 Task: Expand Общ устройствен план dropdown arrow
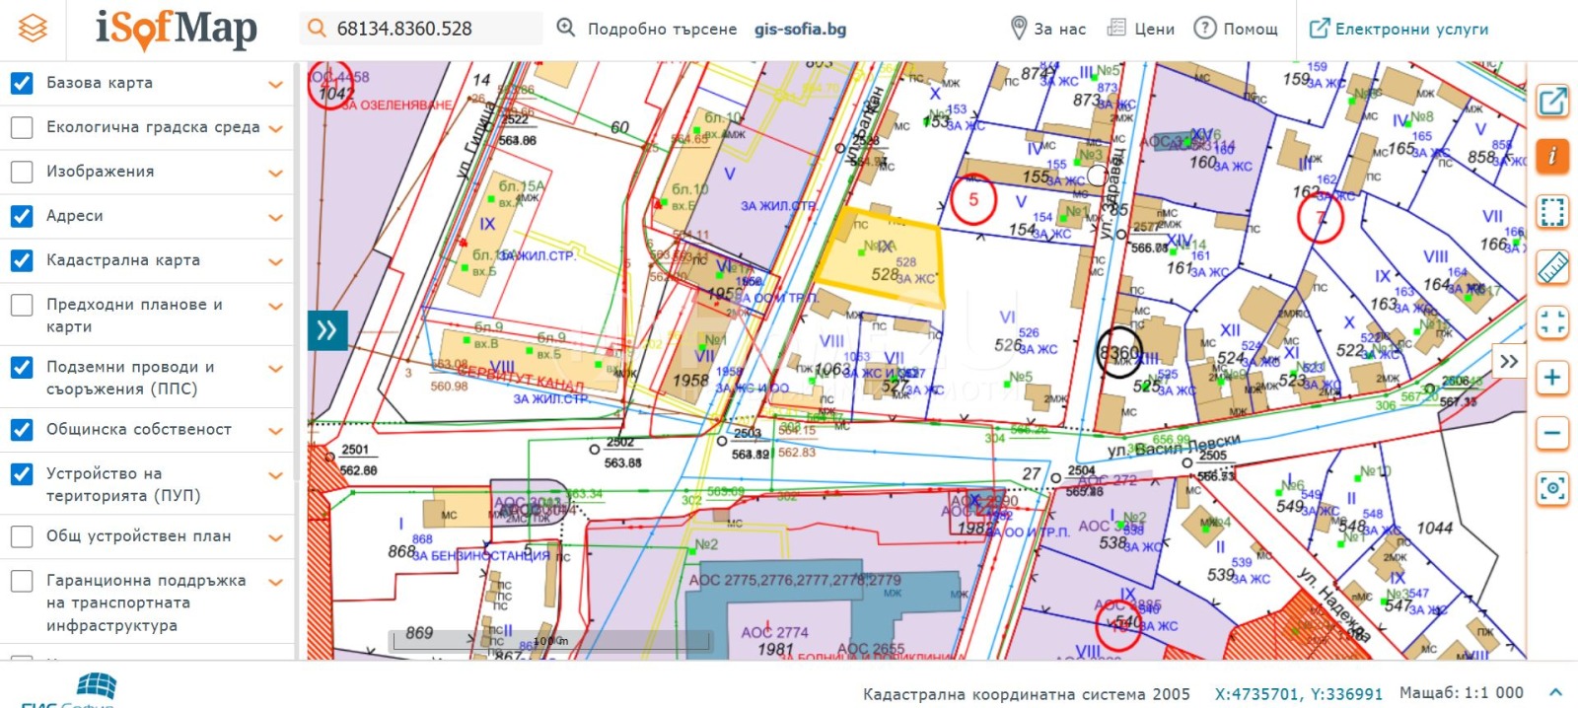(276, 537)
